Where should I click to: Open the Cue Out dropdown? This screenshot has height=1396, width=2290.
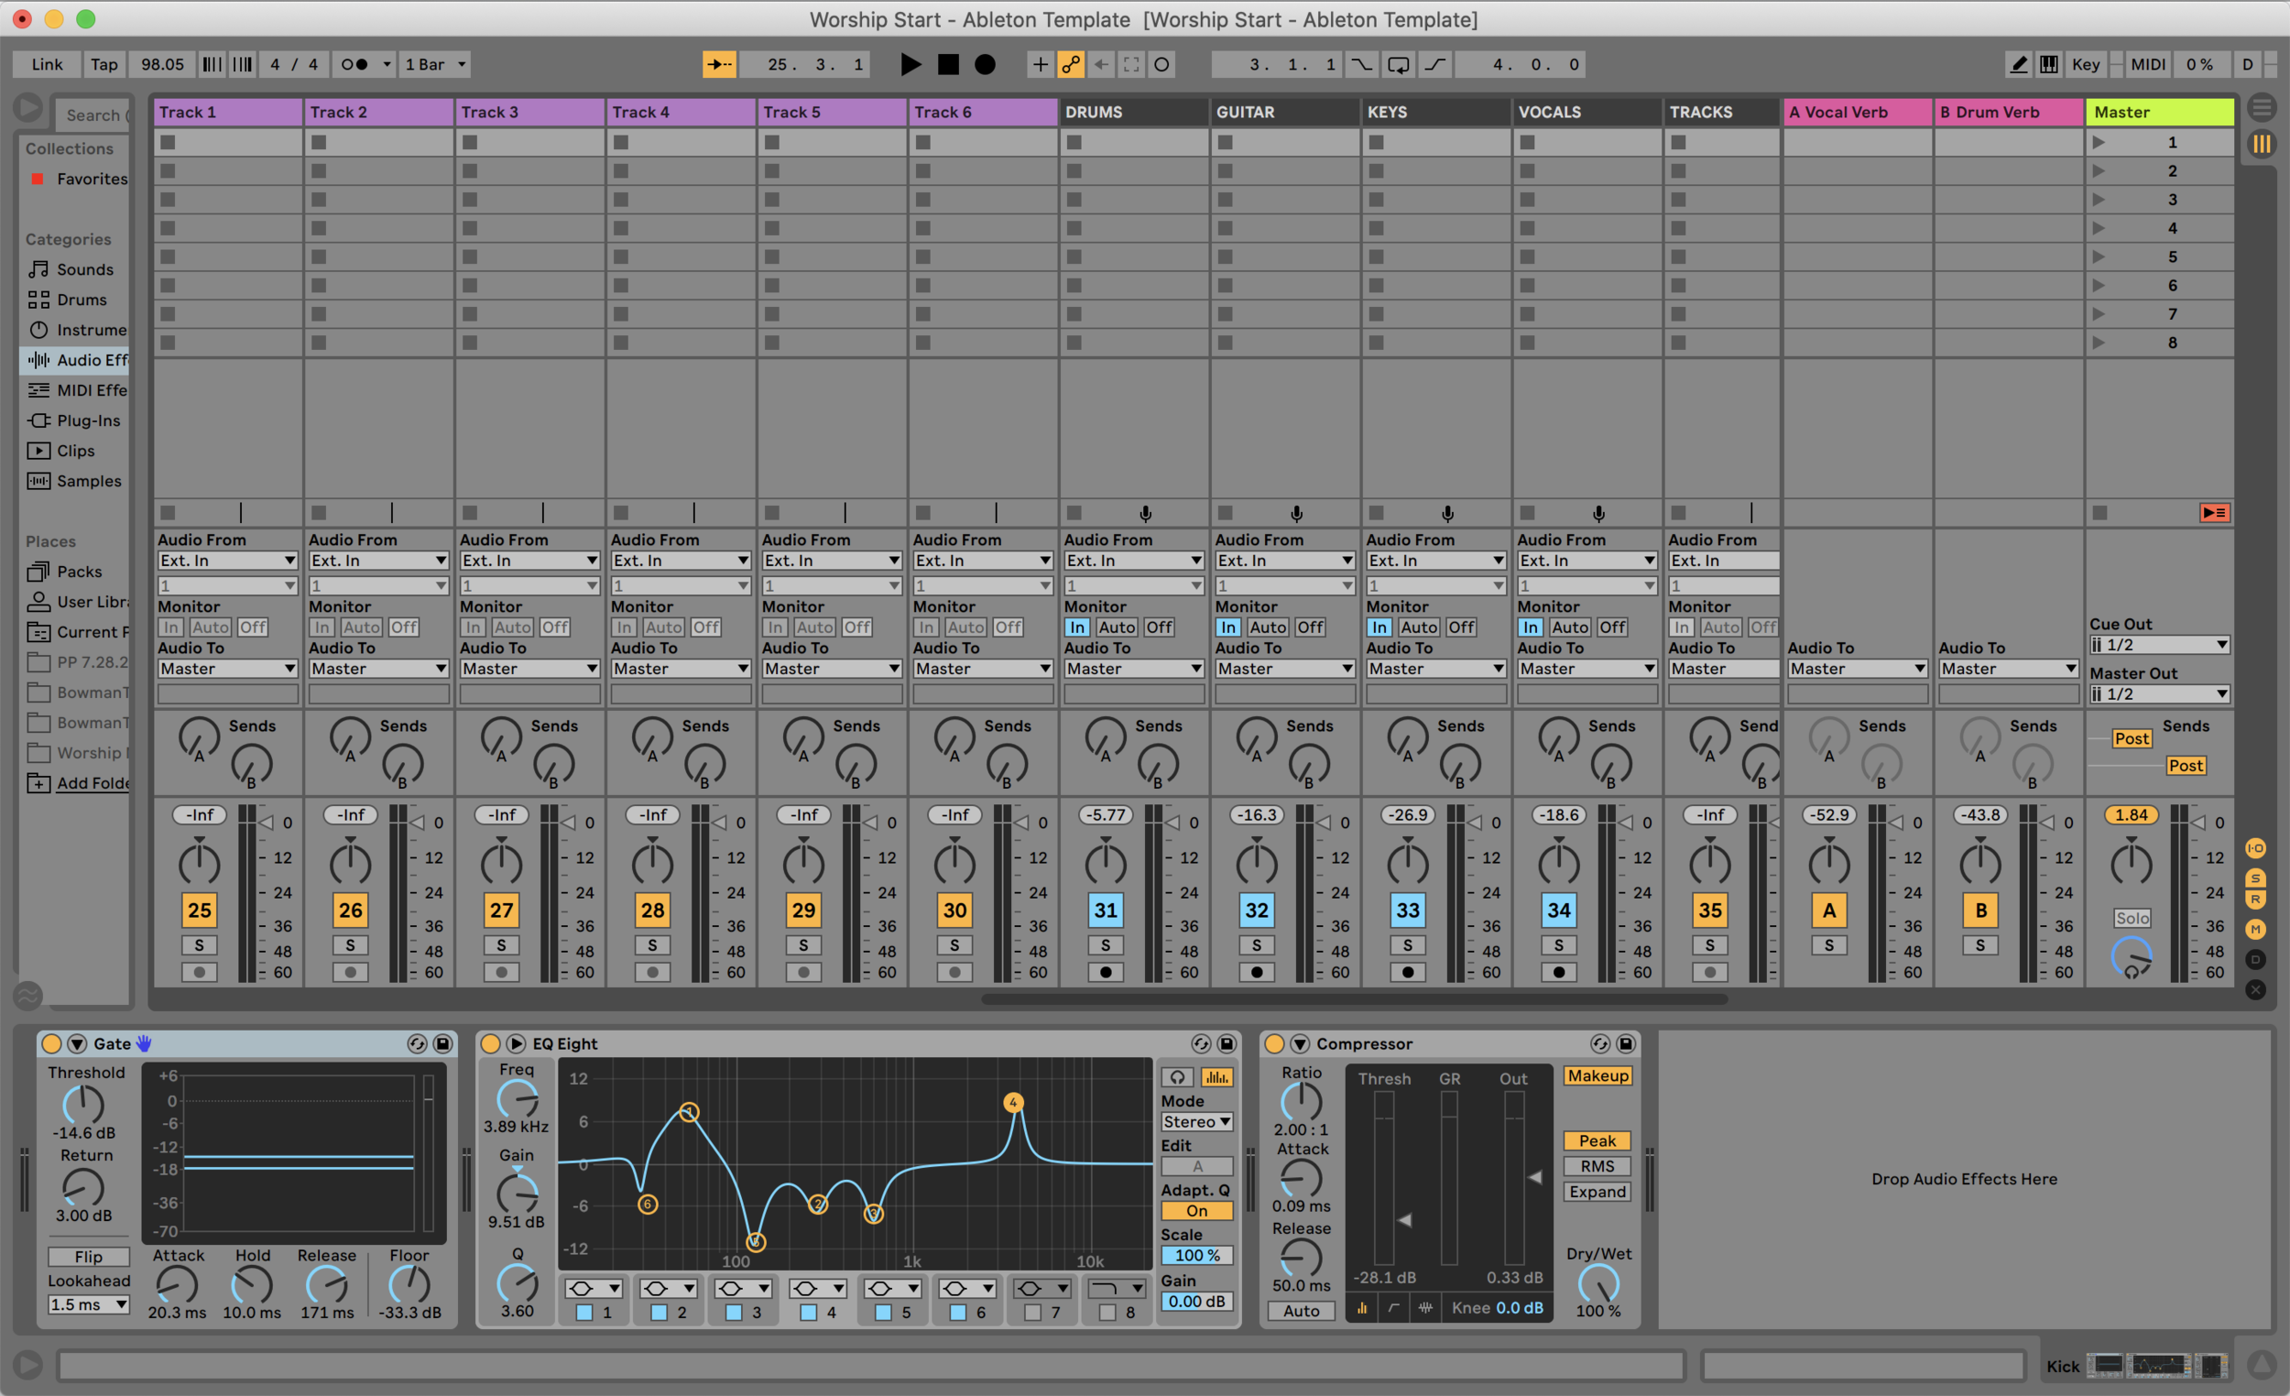pyautogui.click(x=2159, y=644)
